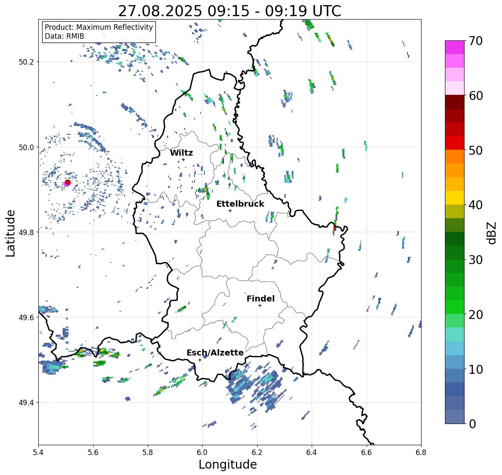Screen dimensions: 502x475
Task: Click the longitude tick label 6.8
Action: (421, 452)
